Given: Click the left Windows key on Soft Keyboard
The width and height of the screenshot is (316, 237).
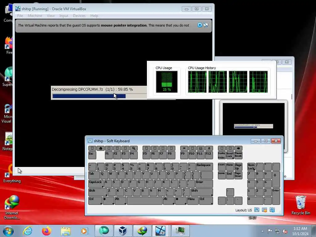Looking at the screenshot, I should 108,201.
